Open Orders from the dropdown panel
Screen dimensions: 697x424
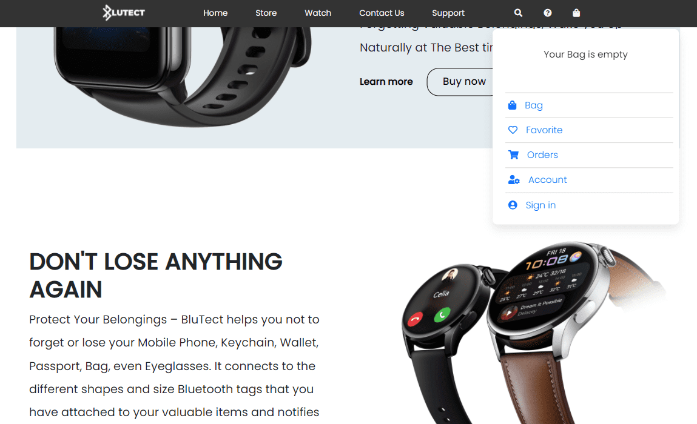point(542,155)
